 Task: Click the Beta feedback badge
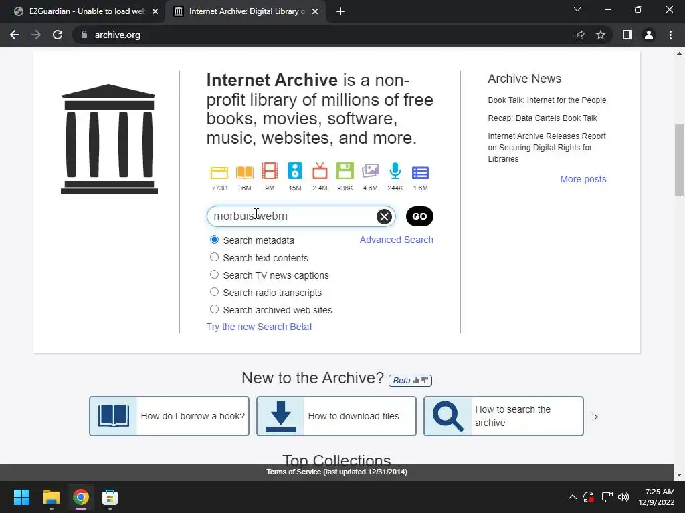point(410,380)
